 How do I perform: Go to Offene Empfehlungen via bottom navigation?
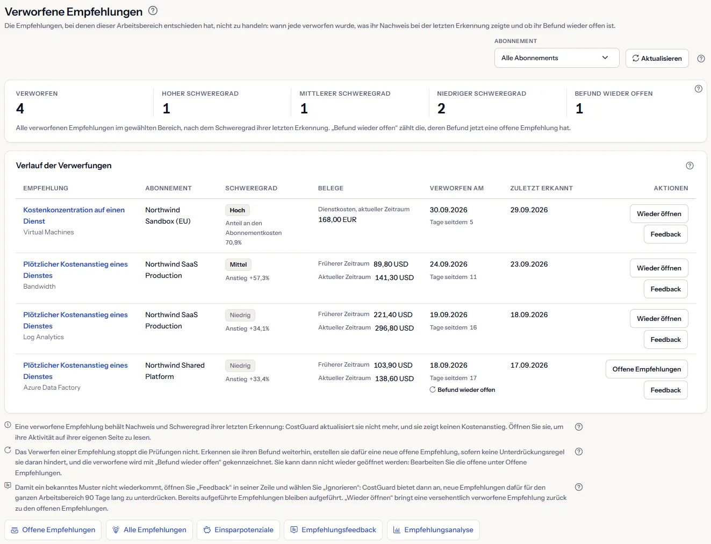coord(53,530)
